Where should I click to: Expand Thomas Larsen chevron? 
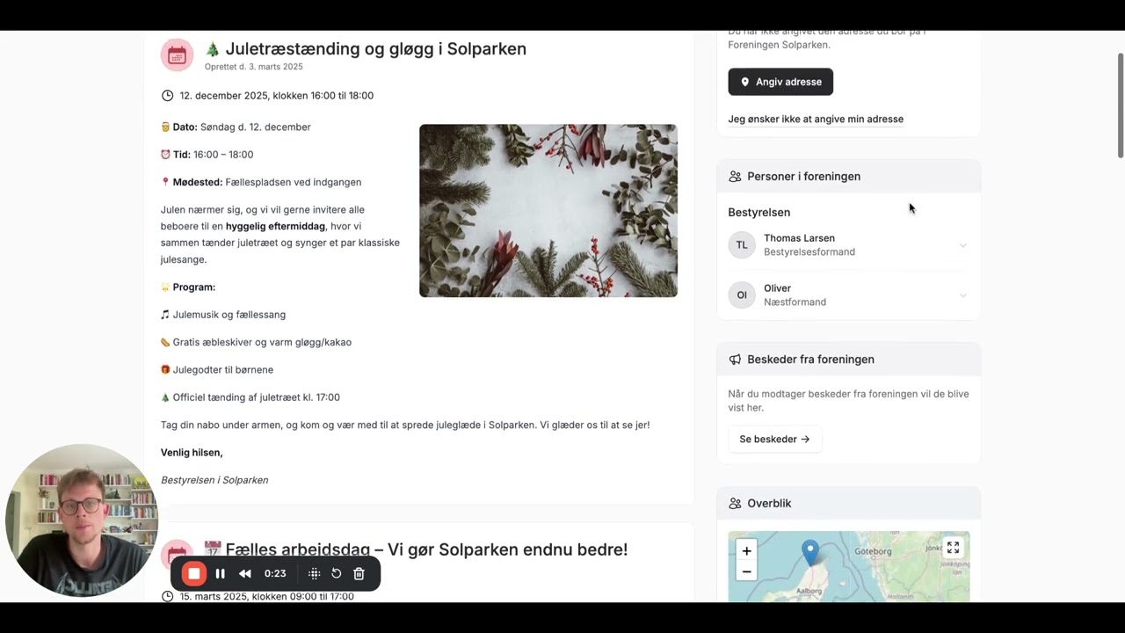click(x=962, y=245)
